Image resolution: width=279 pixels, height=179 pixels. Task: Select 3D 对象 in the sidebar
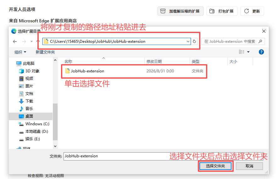pyautogui.click(x=29, y=71)
